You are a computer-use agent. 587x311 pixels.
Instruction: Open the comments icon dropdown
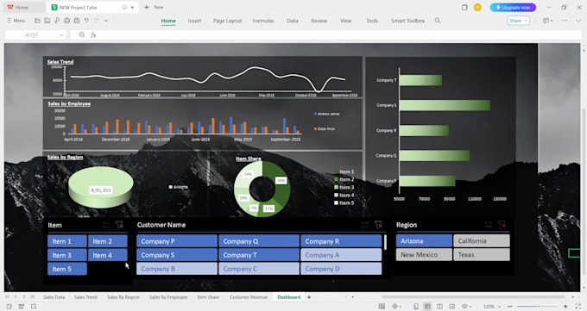547,21
